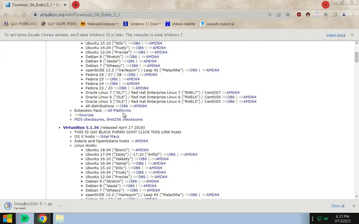359x224 pixels.
Task: Click the Chrome taskbar icon
Action: tap(42, 218)
